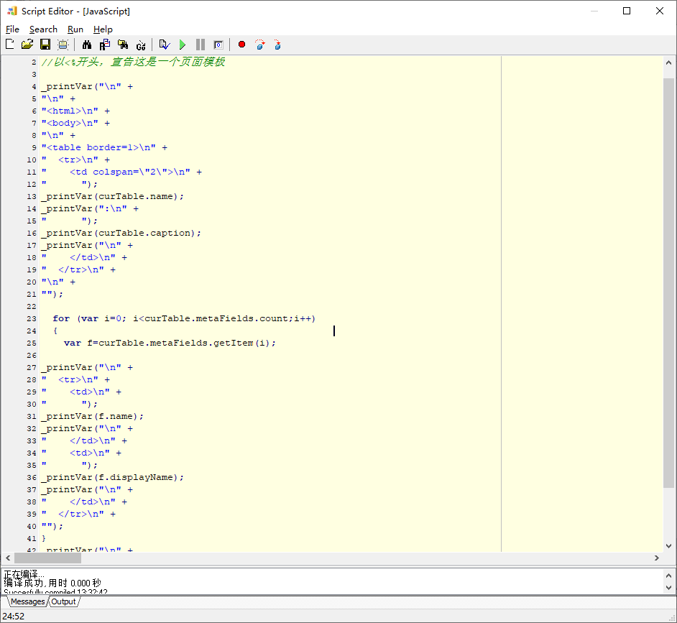Click editor horizontal scrollbar right arrow
677x623 pixels.
[x=657, y=558]
